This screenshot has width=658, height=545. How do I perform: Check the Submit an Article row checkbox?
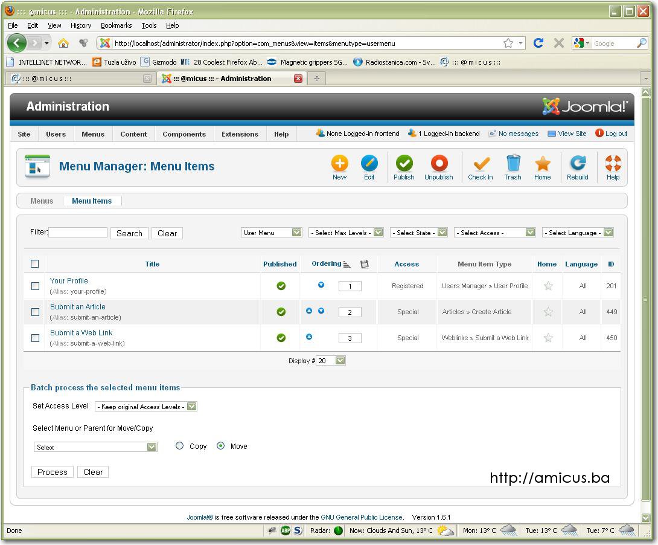pos(35,312)
